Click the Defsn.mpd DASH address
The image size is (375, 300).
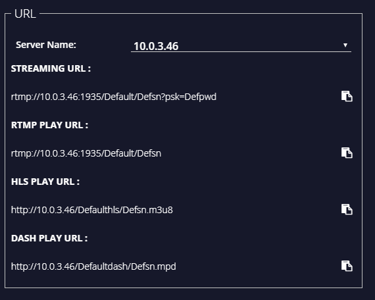[x=93, y=266]
